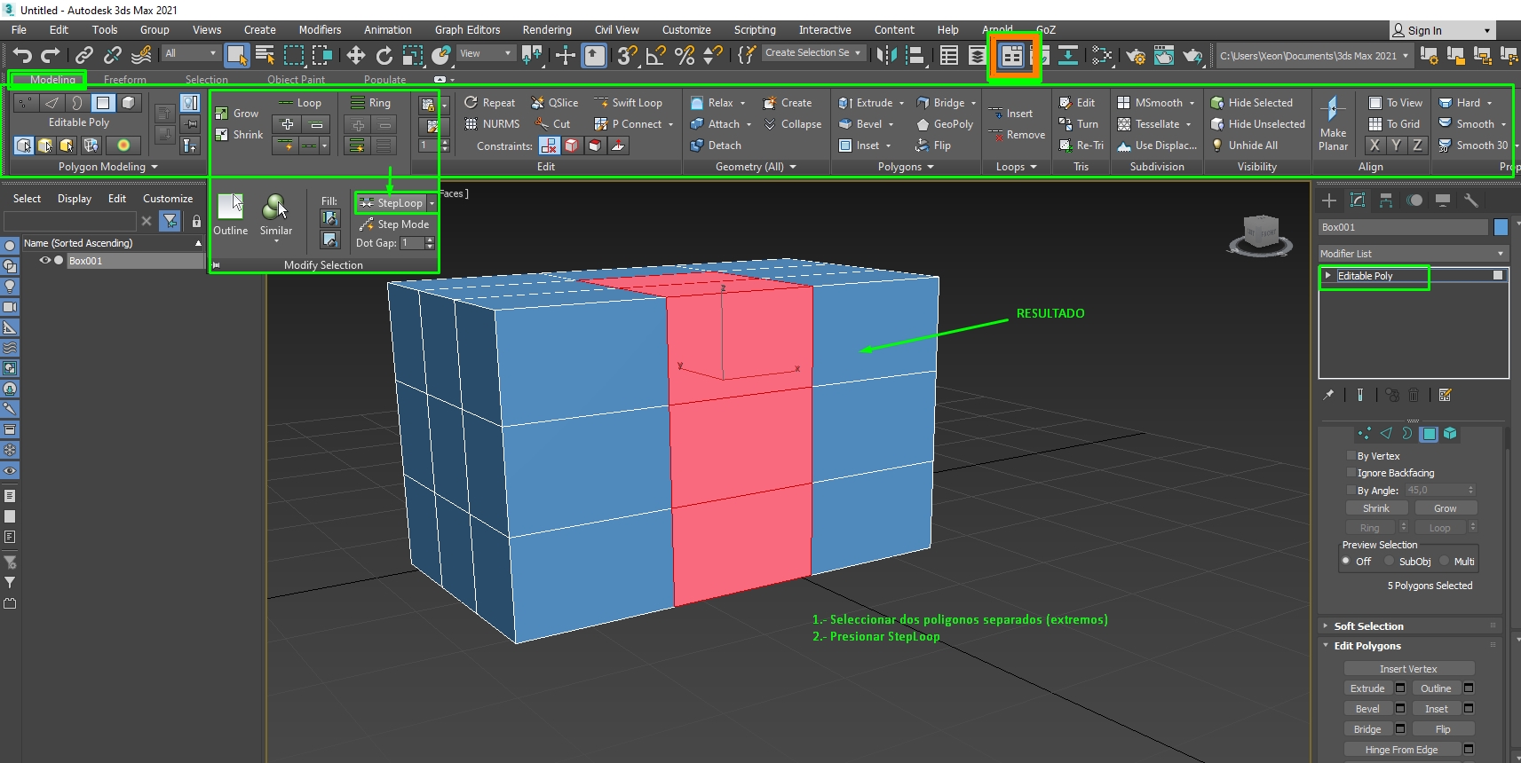The width and height of the screenshot is (1521, 763).
Task: Click Hide Selected in Visibility panel
Action: click(x=1252, y=103)
